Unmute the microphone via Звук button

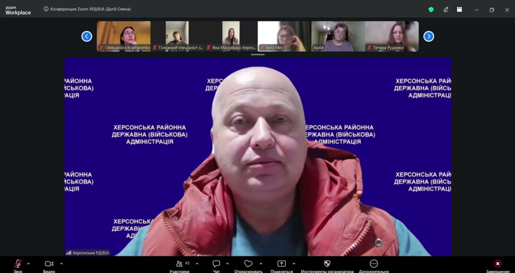(x=18, y=265)
